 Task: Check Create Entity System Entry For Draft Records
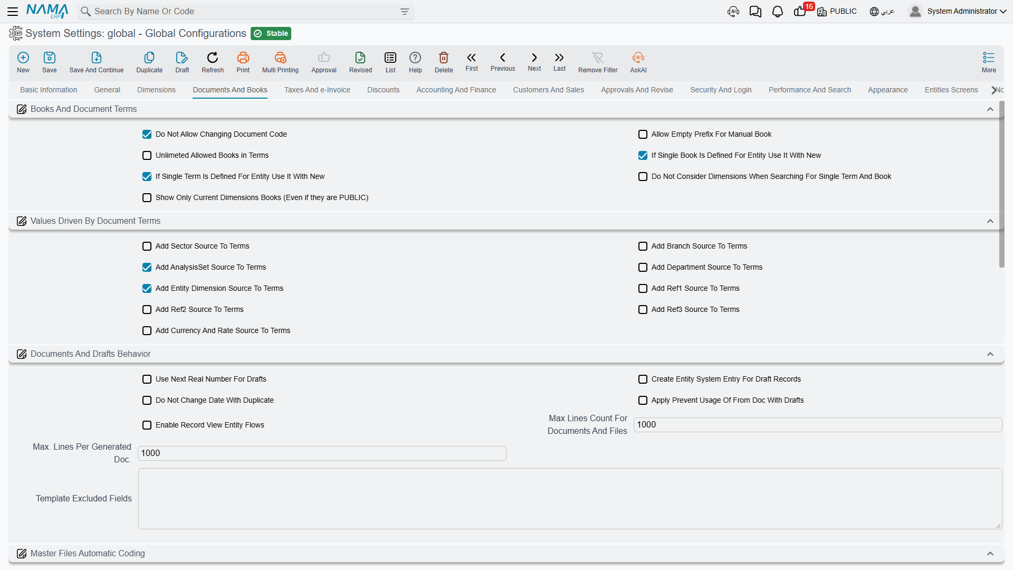[643, 379]
